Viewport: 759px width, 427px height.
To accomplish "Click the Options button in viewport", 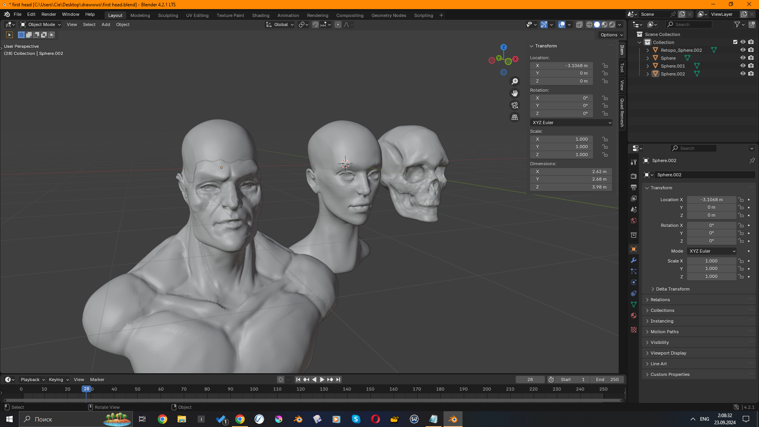I will pyautogui.click(x=611, y=35).
